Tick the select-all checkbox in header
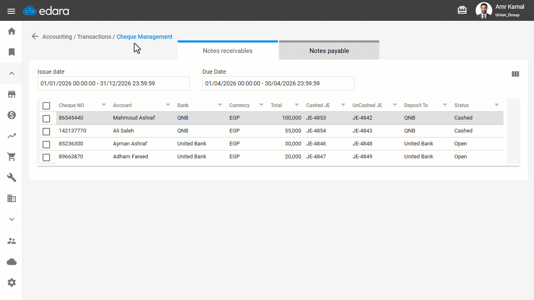 (46, 106)
